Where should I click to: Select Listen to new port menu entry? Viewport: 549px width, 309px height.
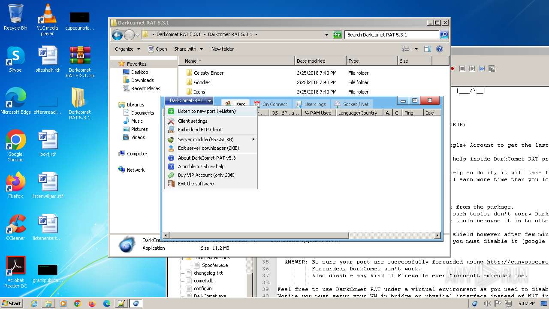(211, 111)
